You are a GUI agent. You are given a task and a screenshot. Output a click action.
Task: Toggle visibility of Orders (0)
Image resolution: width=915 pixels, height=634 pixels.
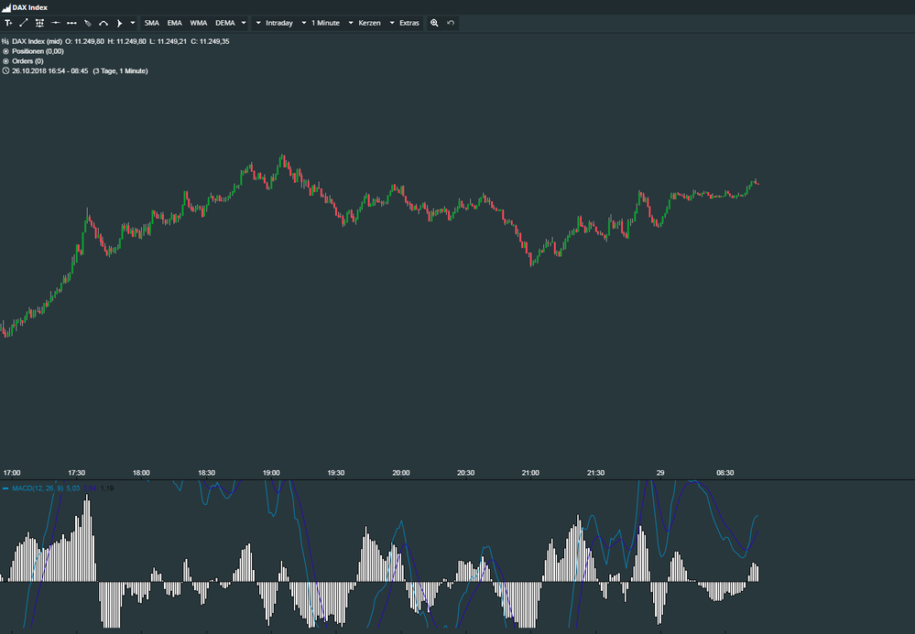7,60
